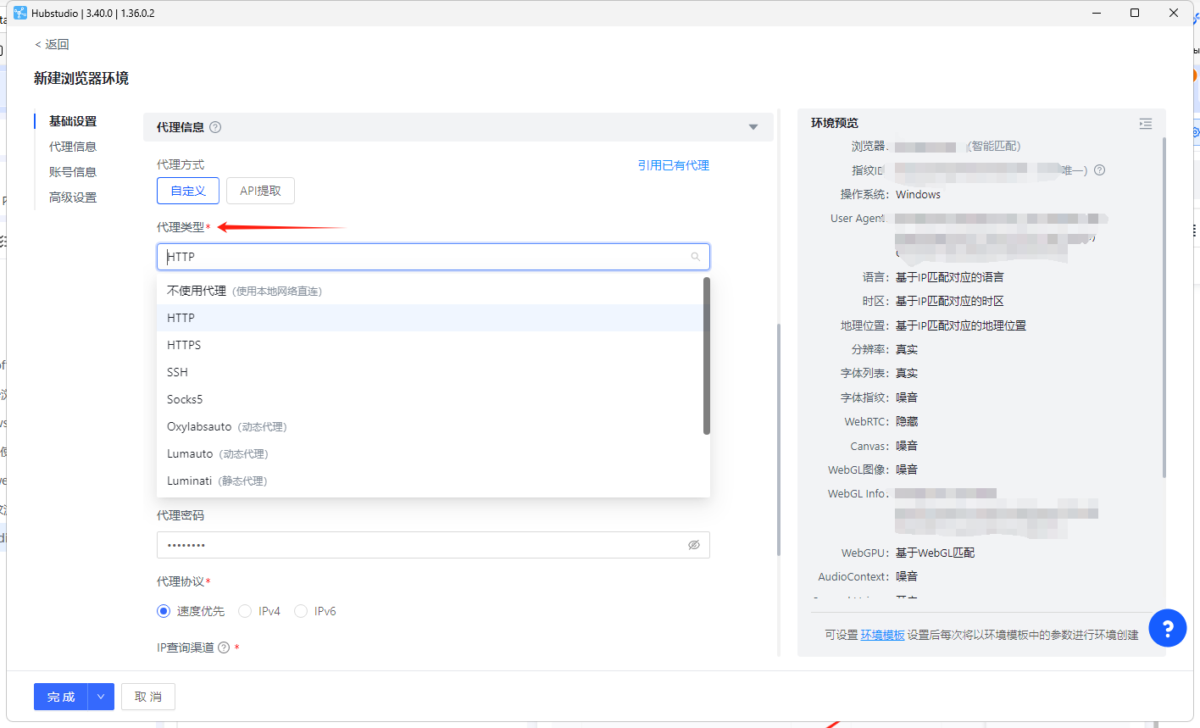Collapse the 代理信息 section arrow
1200x728 pixels.
[753, 127]
